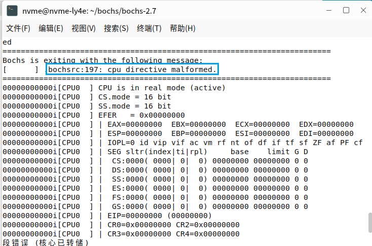Screen dimensions: 372x246
Task: Open the 编辑(E) menu
Action: (51, 28)
